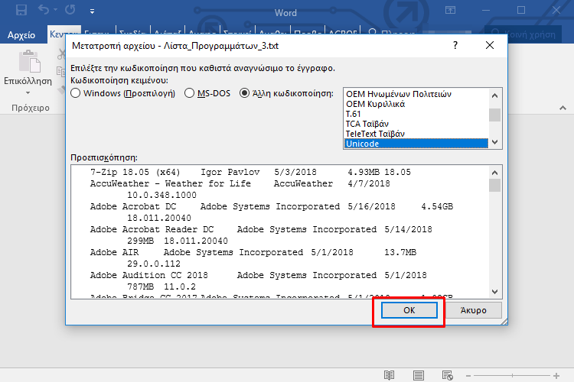The height and width of the screenshot is (382, 574).
Task: Switch to Web Layout view in the status bar
Action: (x=448, y=375)
